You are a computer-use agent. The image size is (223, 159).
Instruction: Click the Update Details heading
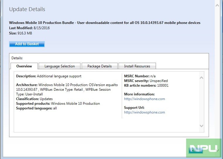tap(27, 9)
